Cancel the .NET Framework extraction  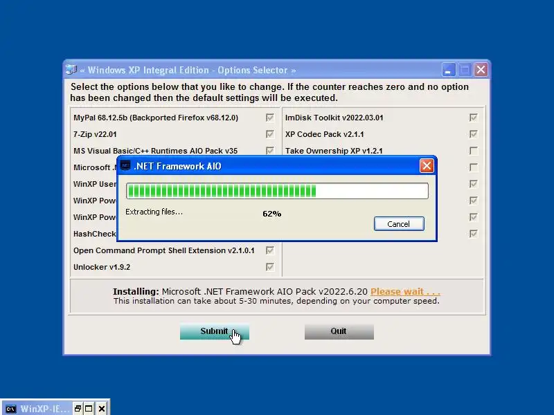(399, 223)
